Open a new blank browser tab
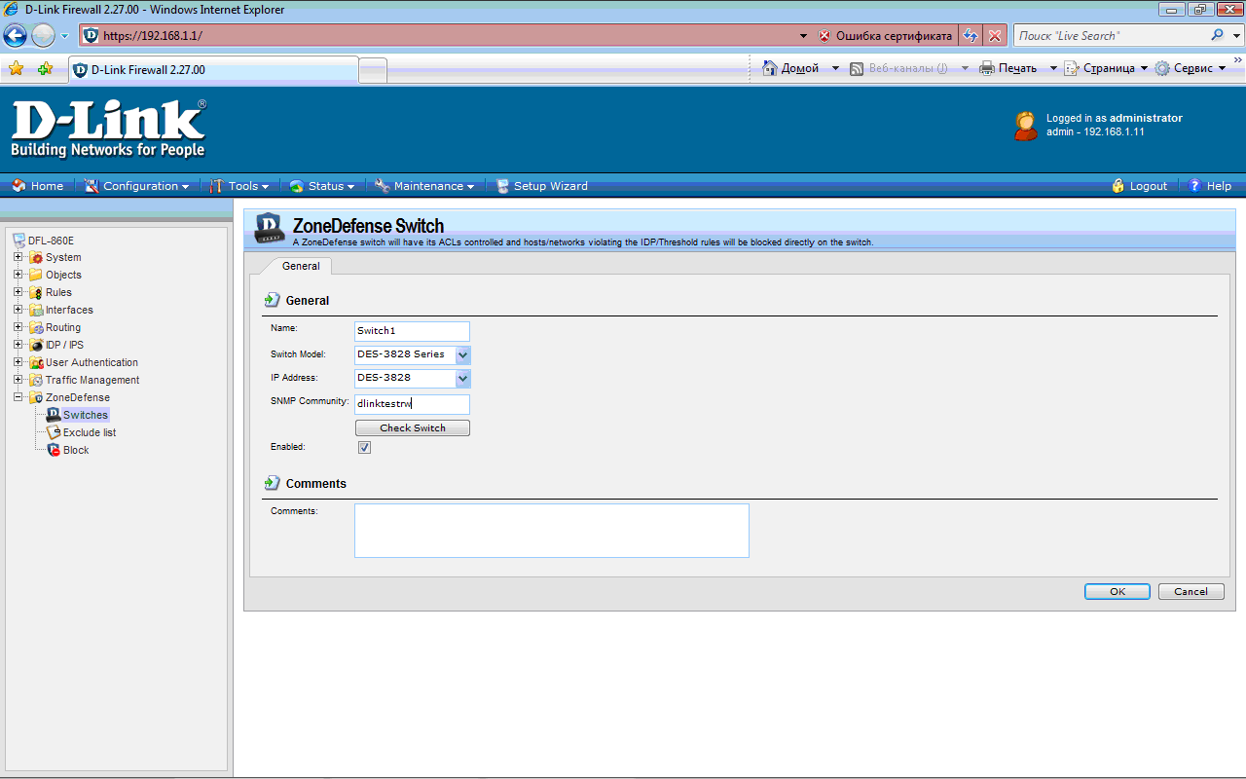This screenshot has height=779, width=1246. (x=373, y=70)
